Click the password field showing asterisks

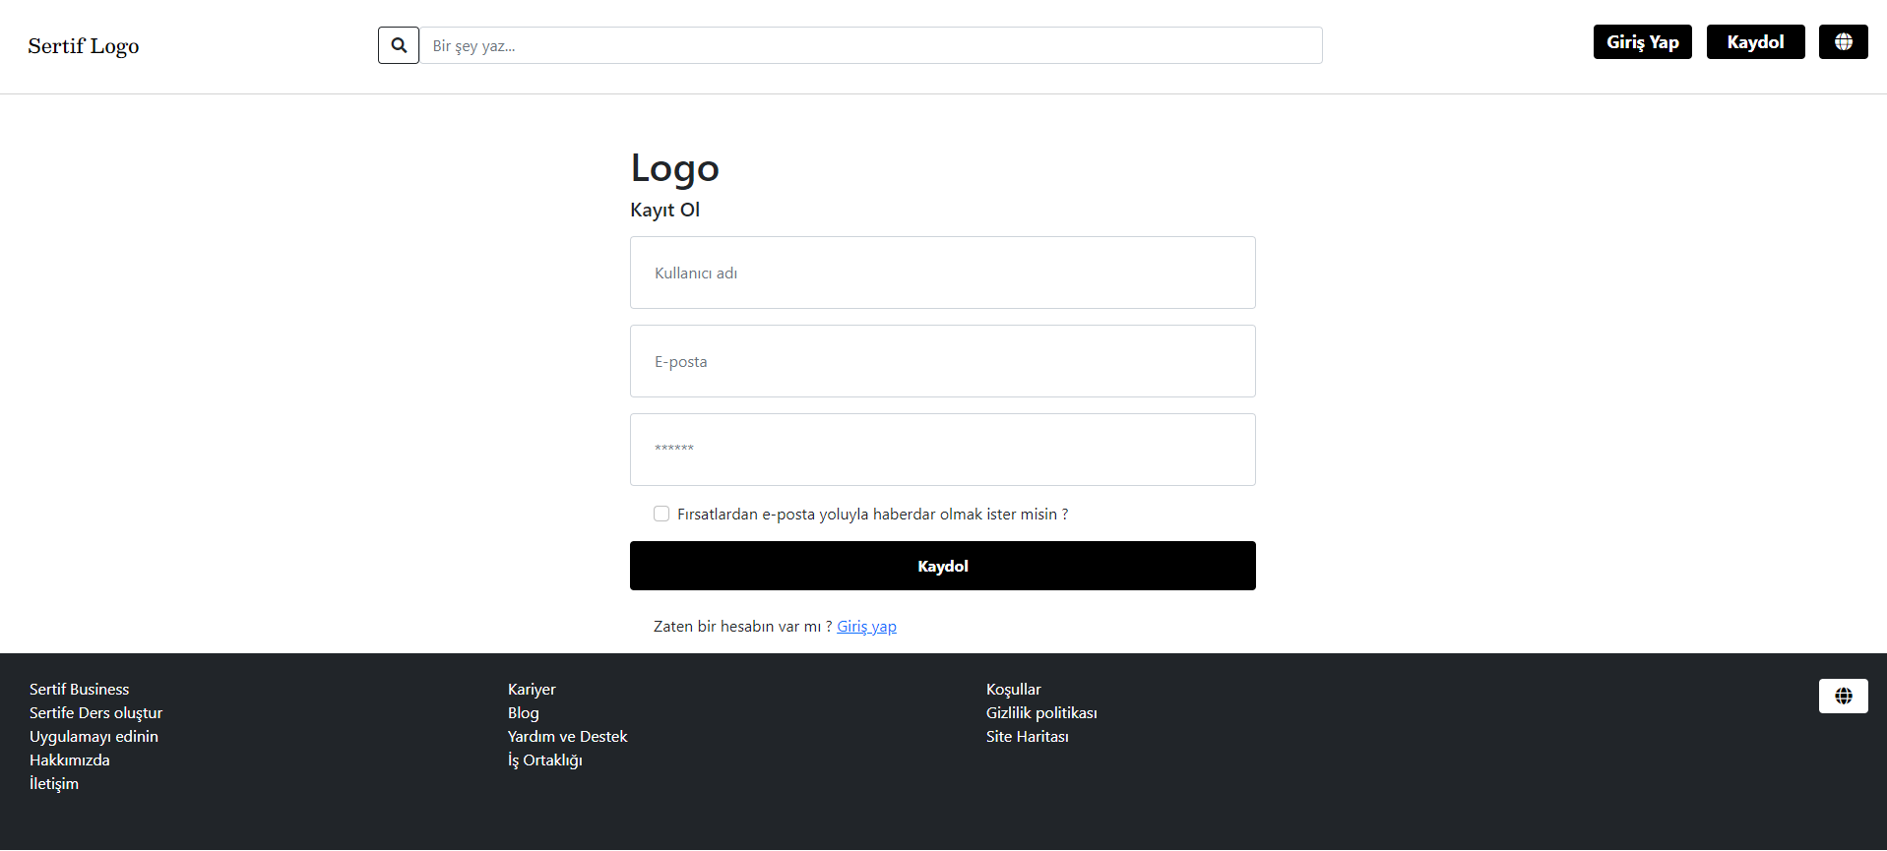pos(942,449)
